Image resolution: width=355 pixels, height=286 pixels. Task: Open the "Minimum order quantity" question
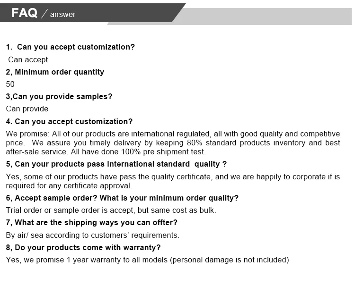pos(55,72)
